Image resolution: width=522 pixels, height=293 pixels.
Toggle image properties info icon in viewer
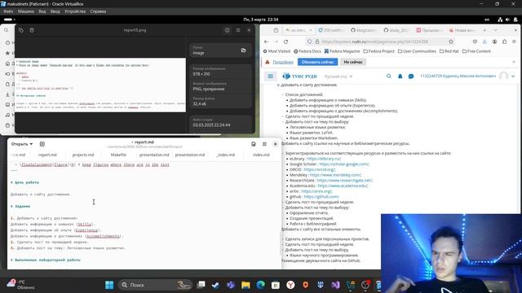227,30
